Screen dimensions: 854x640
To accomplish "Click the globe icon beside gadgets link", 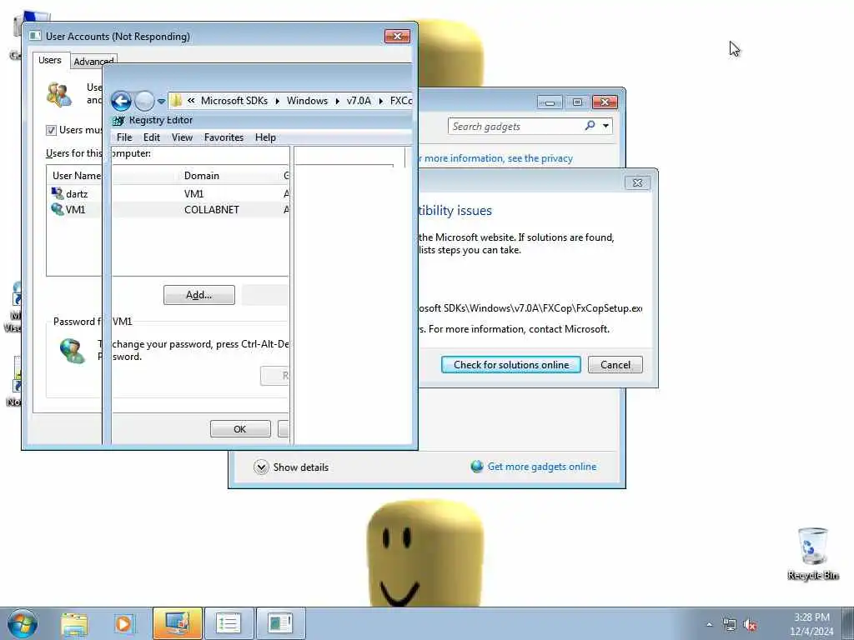I will click(x=477, y=467).
